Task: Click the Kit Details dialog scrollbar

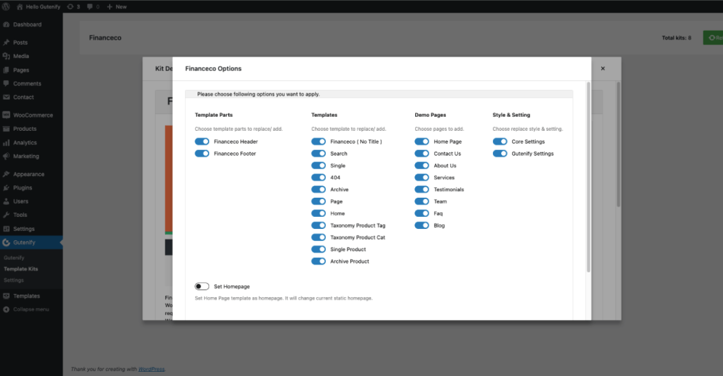Action: point(618,145)
